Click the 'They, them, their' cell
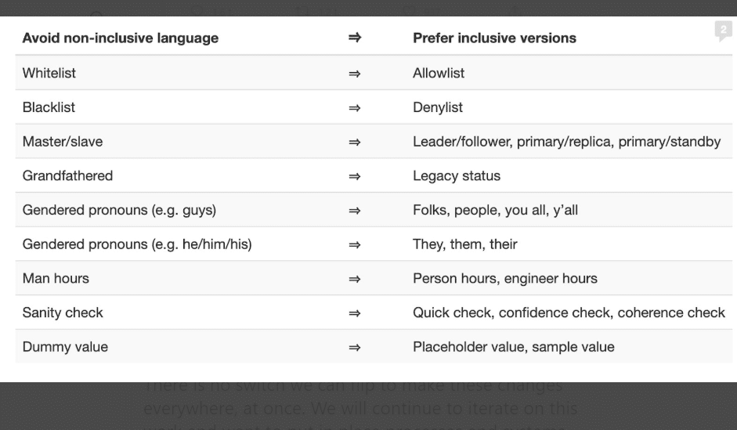This screenshot has height=430, width=737. 465,244
